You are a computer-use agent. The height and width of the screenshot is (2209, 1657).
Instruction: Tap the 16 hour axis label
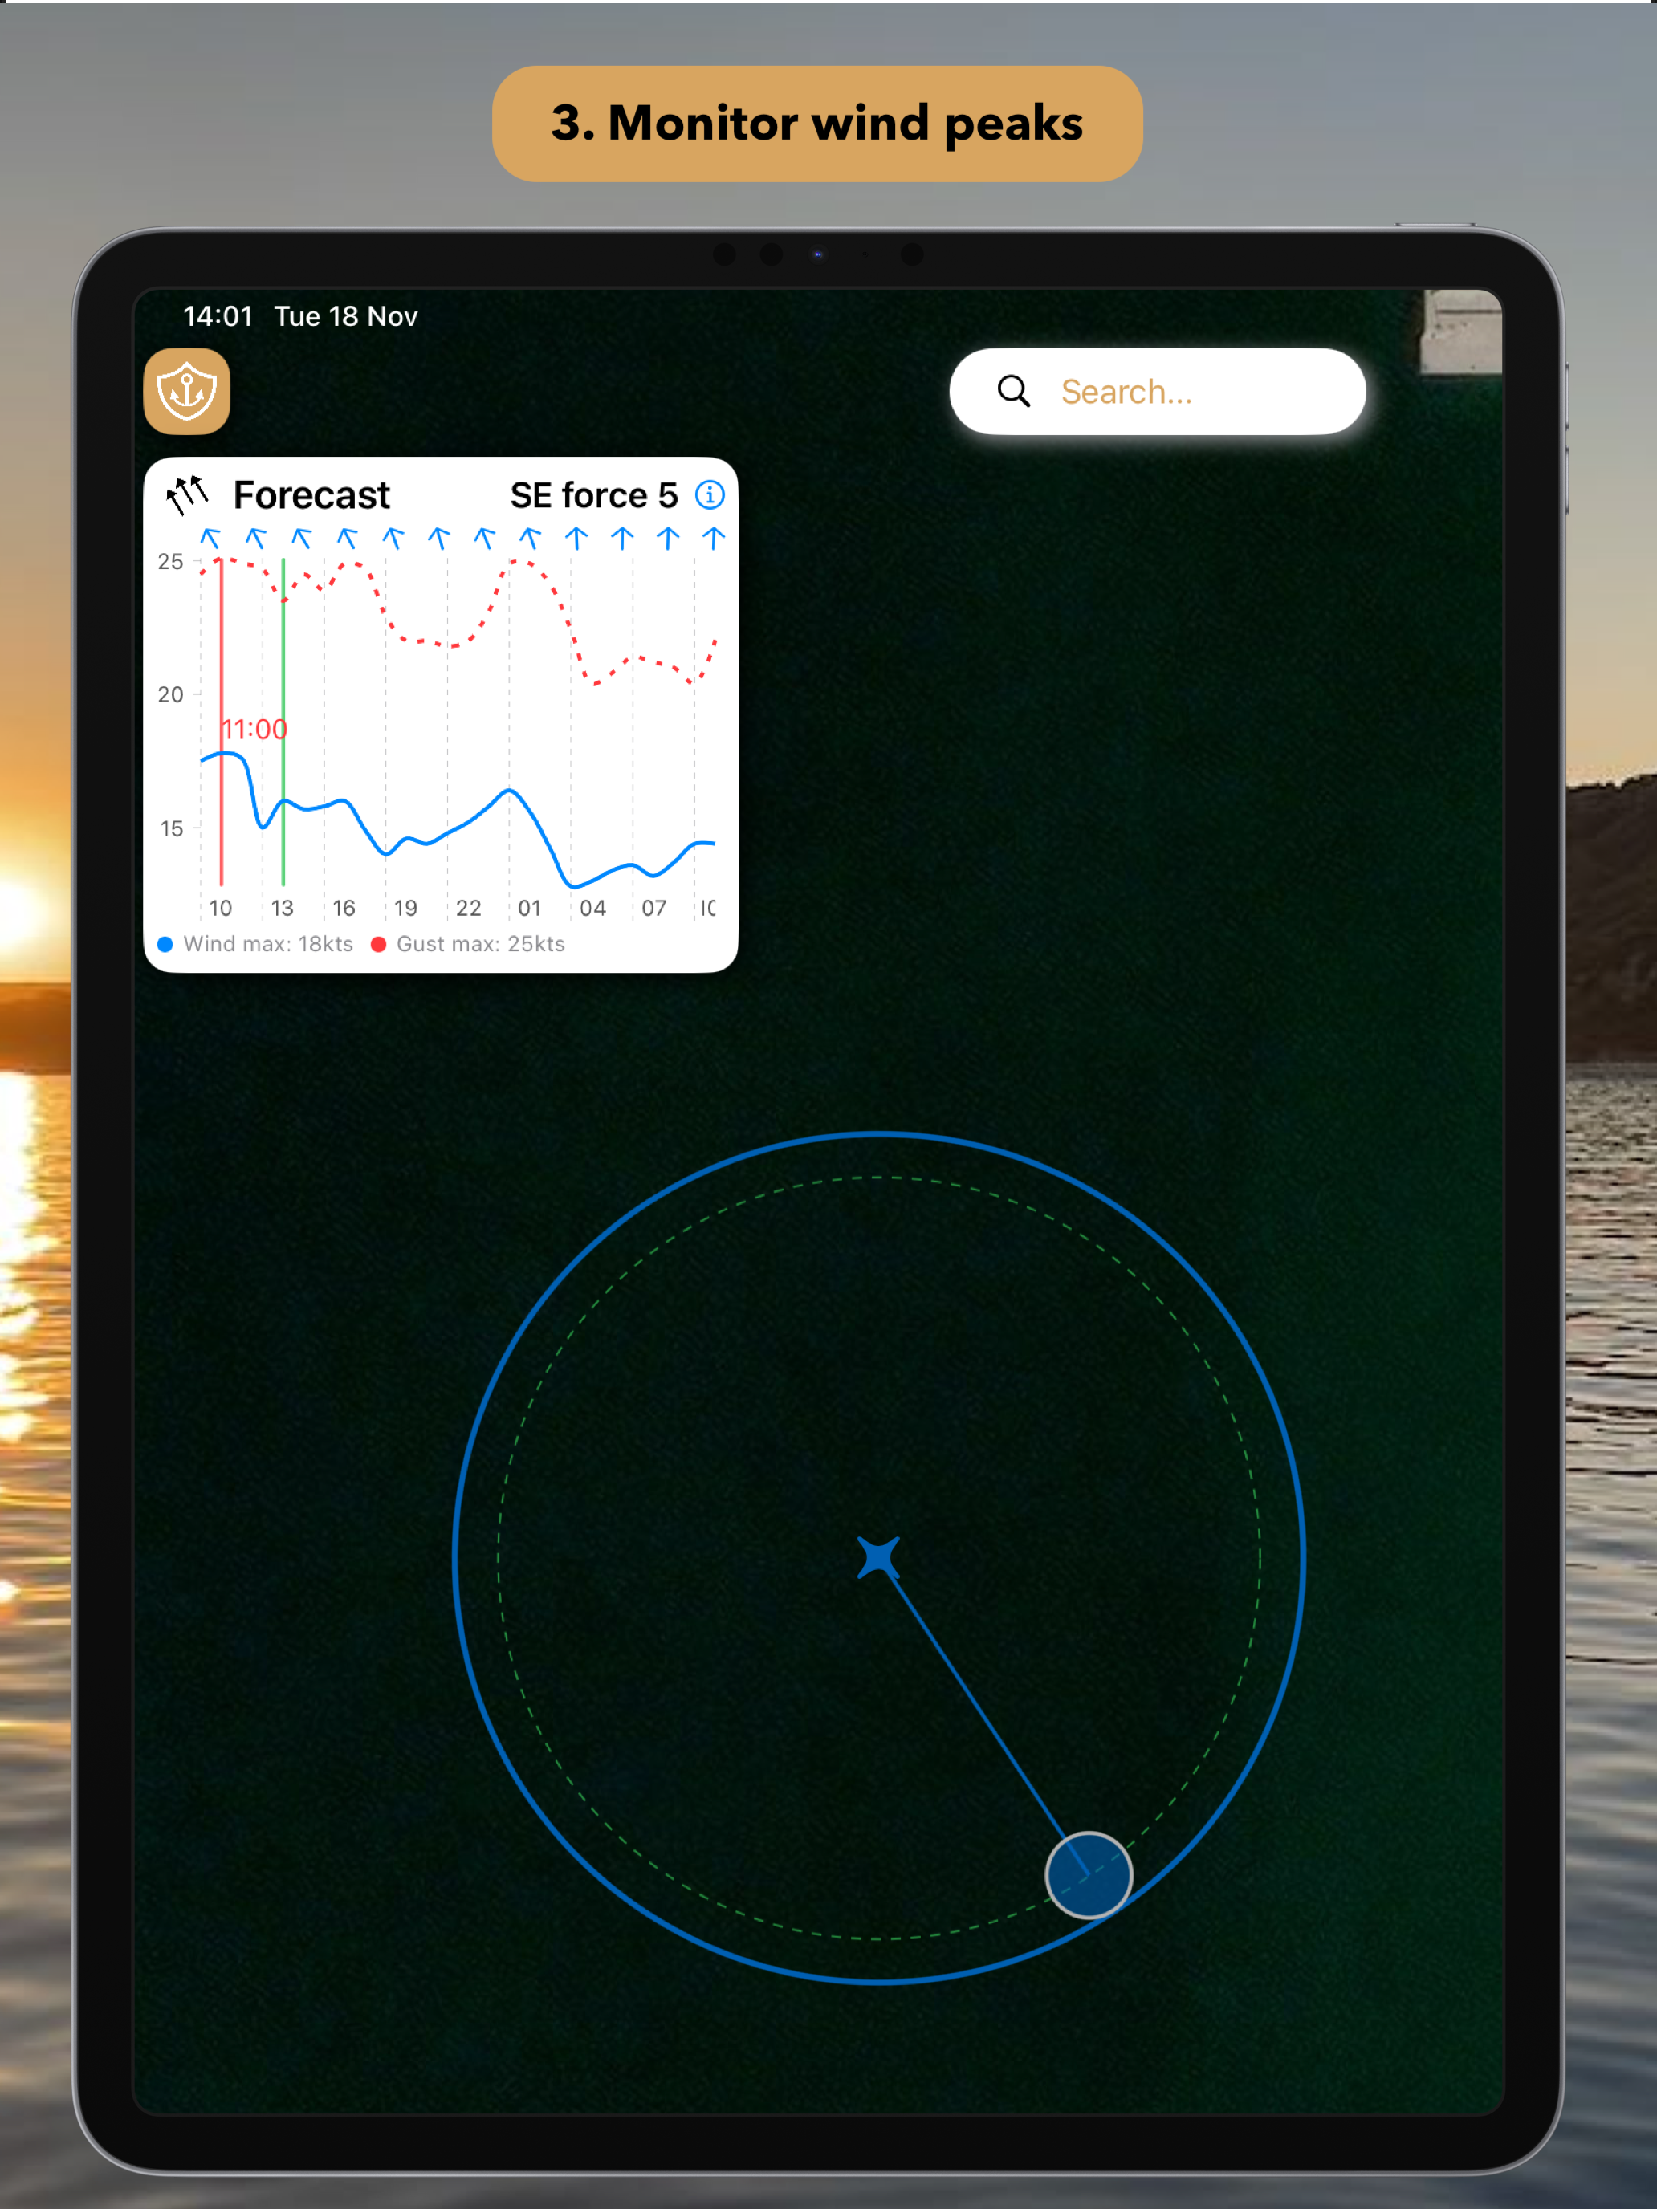click(344, 908)
